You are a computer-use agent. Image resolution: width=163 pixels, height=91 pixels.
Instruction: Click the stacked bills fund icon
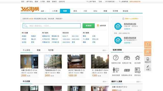127,70
